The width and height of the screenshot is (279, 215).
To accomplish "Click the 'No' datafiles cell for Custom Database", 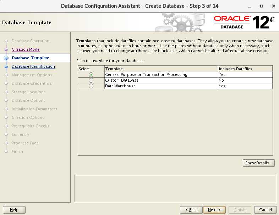I will (x=245, y=80).
